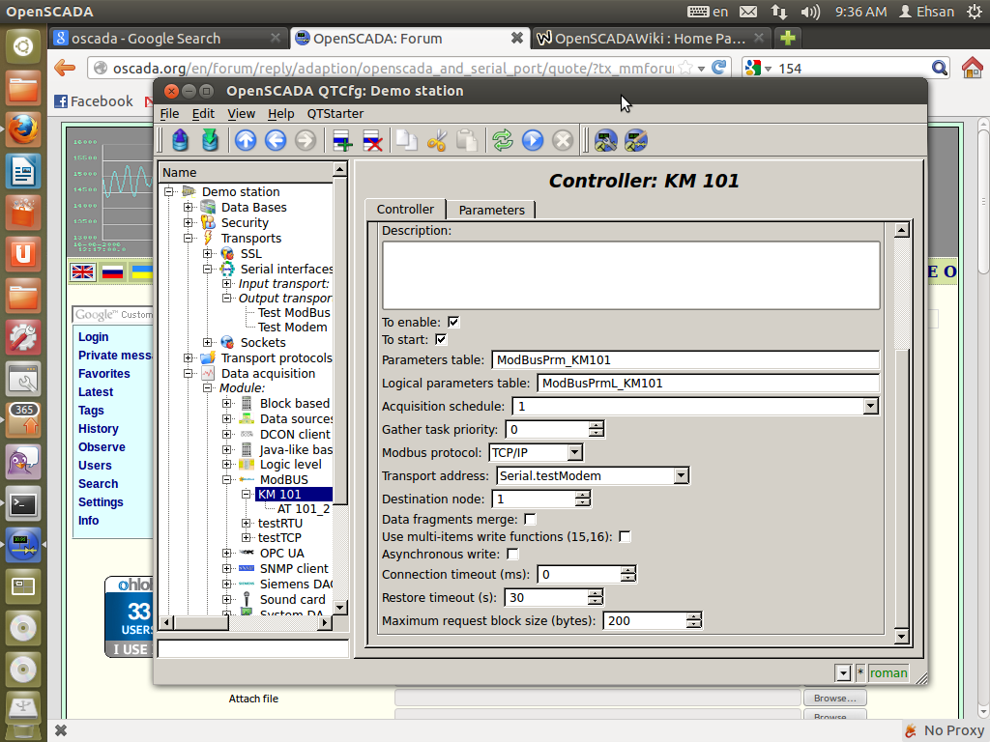Select testRTU in the tree
This screenshot has height=742, width=990.
(x=280, y=523)
